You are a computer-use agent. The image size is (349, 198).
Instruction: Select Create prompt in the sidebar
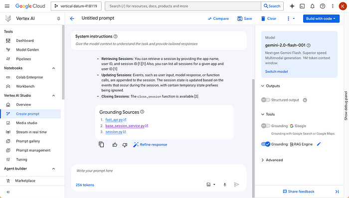tap(30, 114)
